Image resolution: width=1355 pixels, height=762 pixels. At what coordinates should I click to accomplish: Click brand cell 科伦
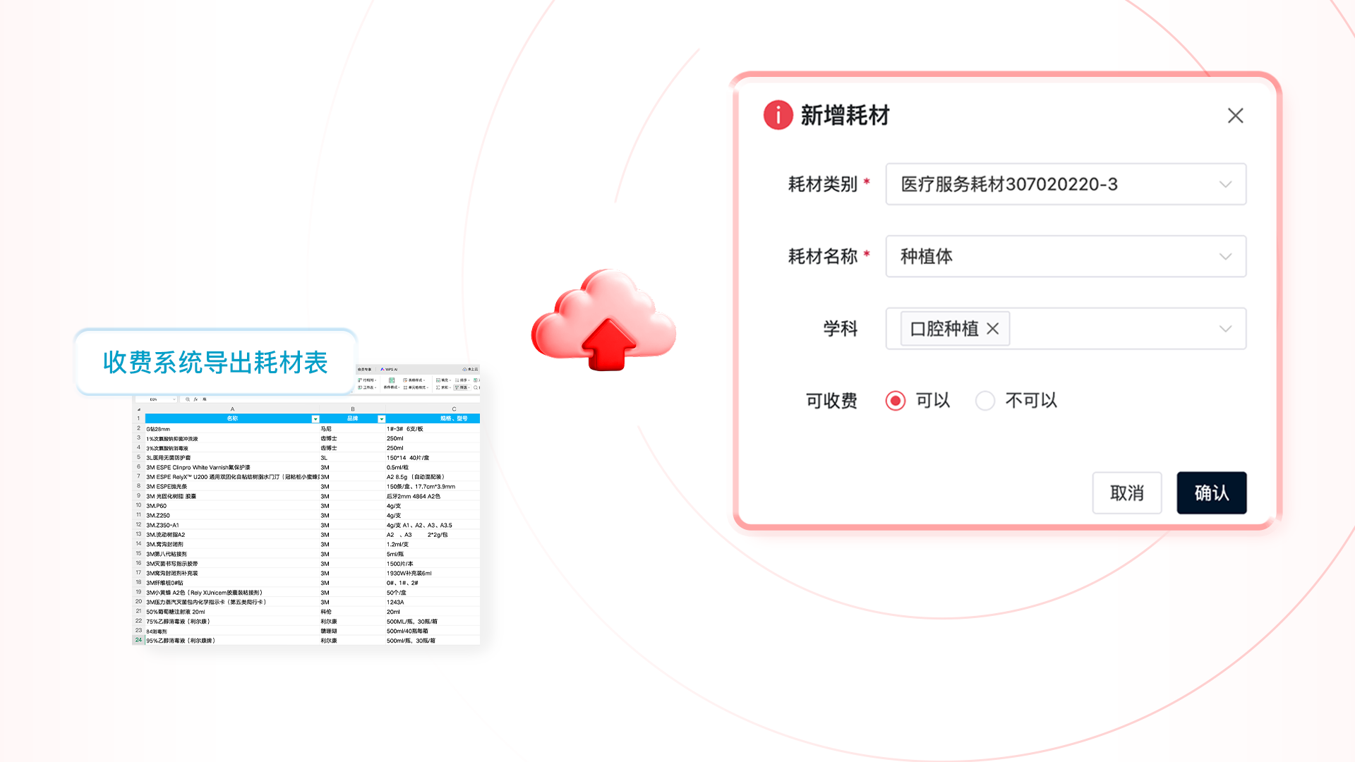pos(353,612)
